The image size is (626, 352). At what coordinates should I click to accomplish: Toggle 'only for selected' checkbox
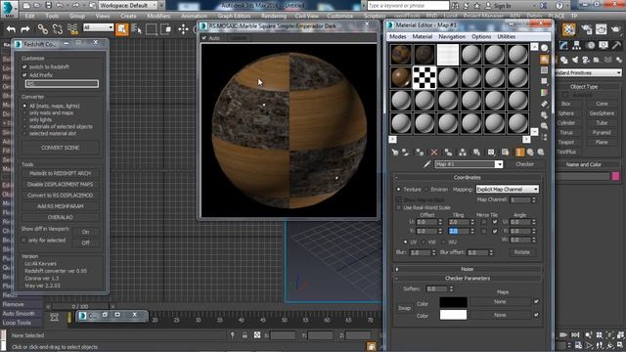point(23,240)
